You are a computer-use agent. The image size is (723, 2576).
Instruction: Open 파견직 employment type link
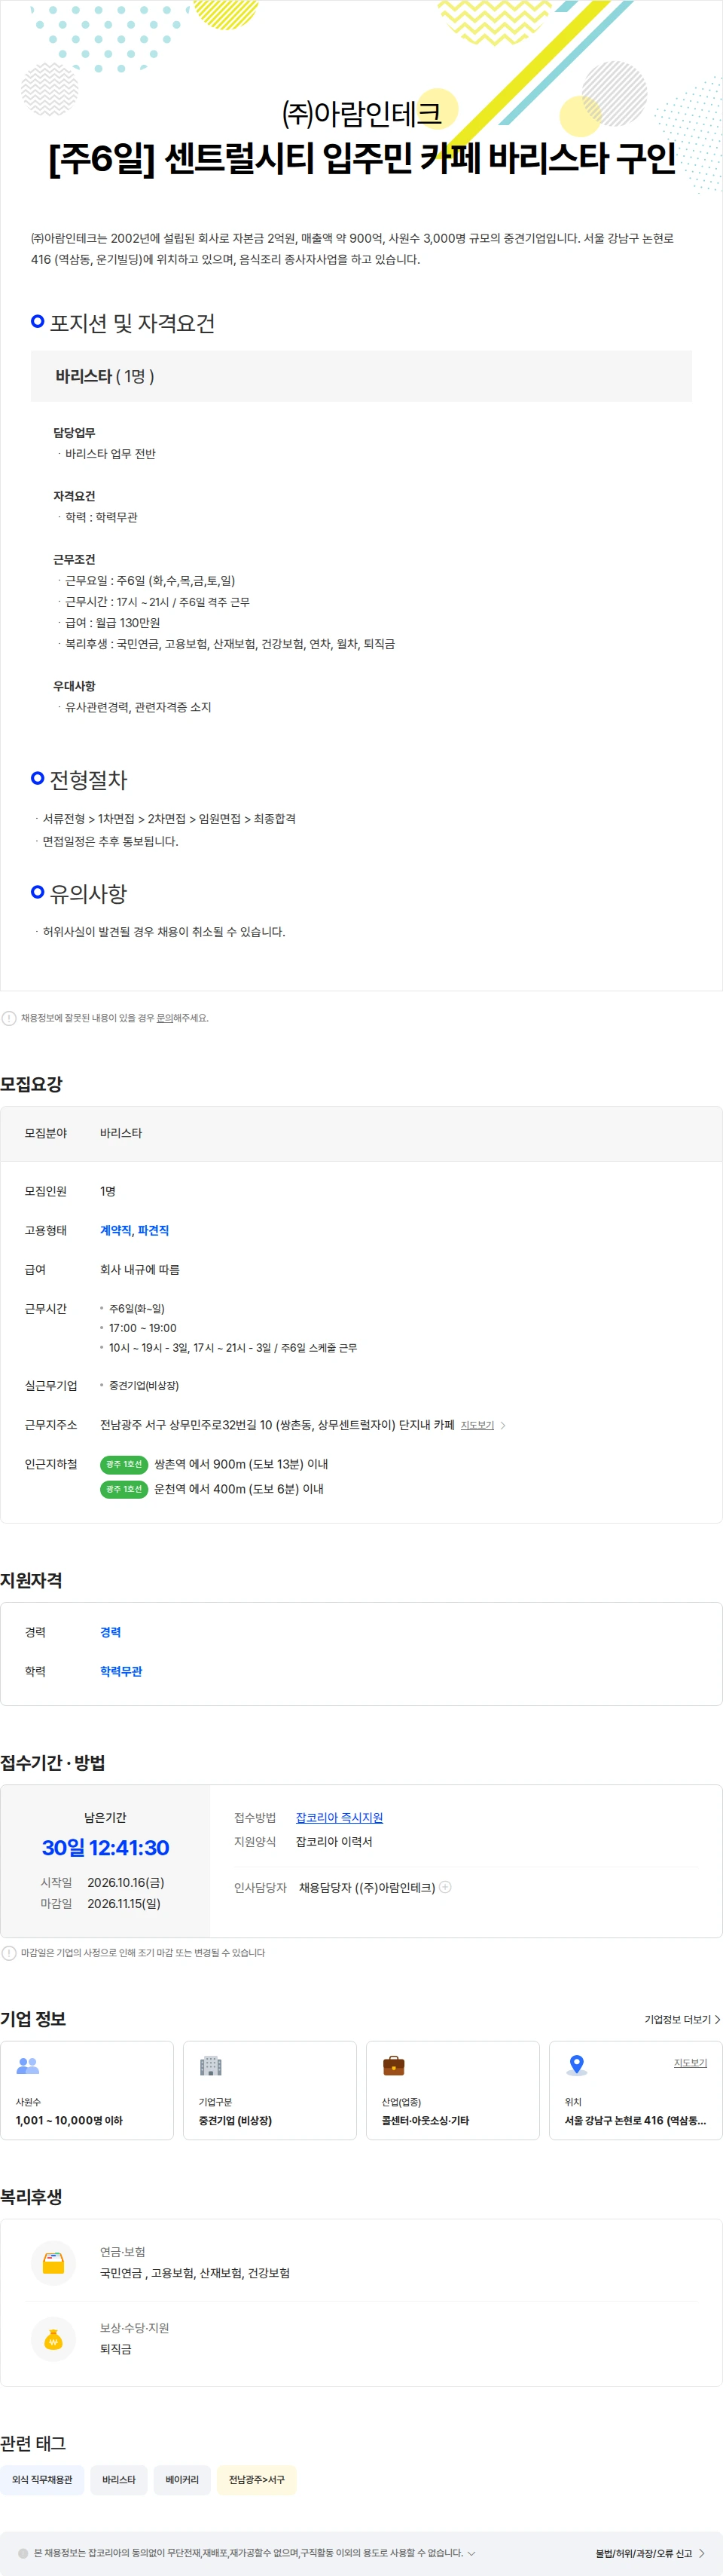pos(154,1230)
